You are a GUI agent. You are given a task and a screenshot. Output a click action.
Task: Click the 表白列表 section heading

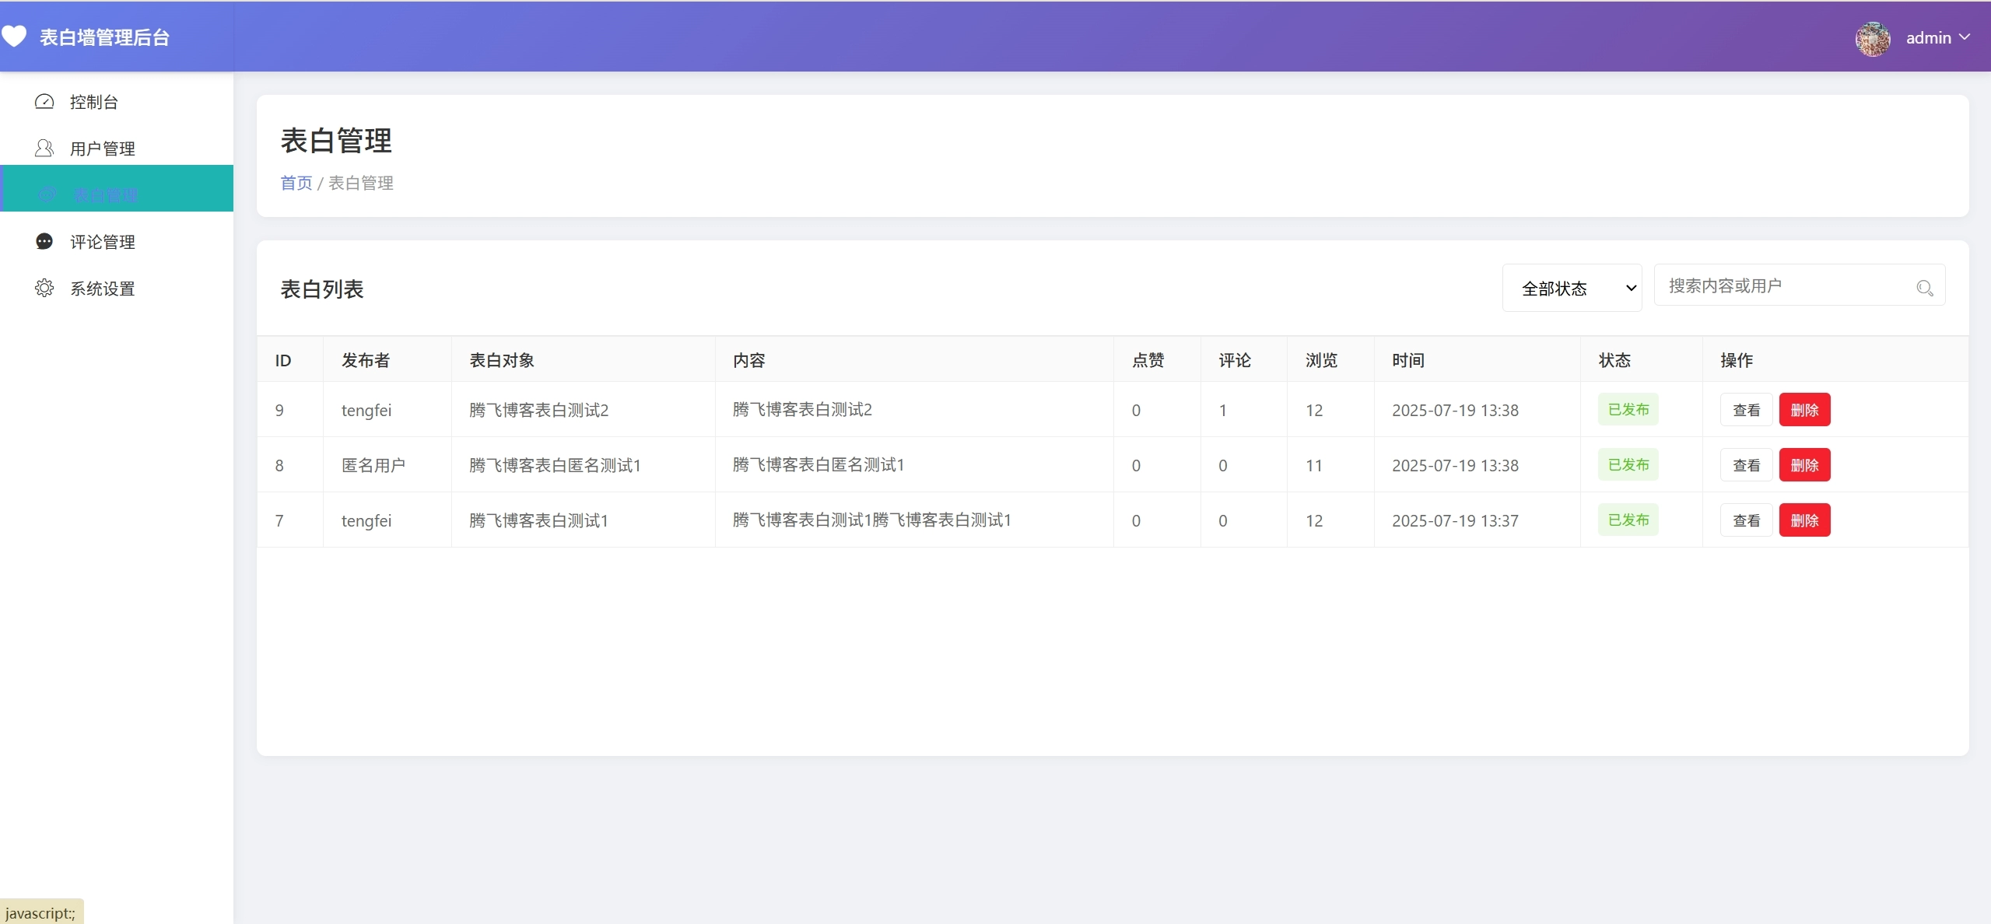tap(322, 289)
